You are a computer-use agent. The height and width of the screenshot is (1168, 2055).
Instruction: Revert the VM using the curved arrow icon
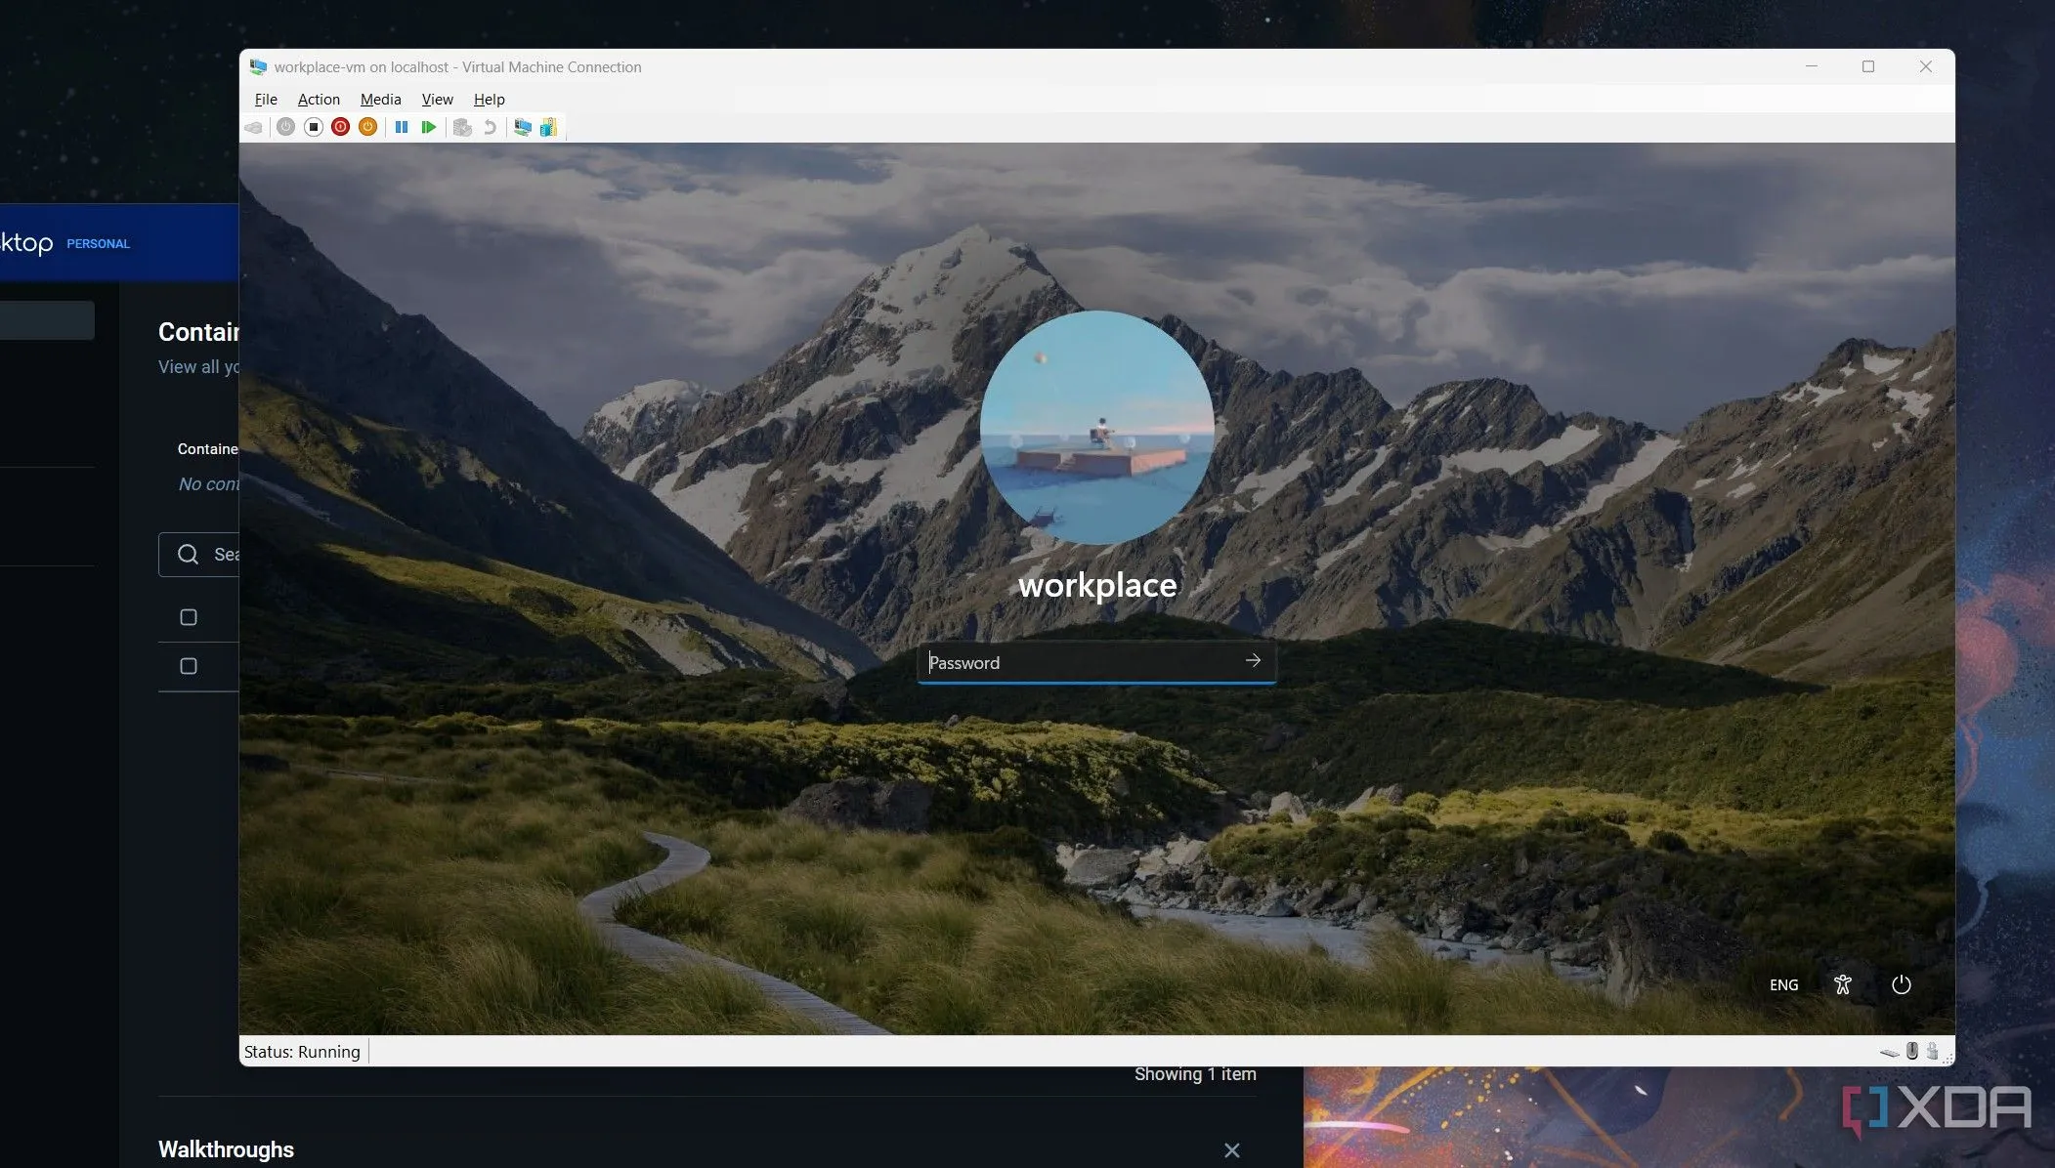490,127
